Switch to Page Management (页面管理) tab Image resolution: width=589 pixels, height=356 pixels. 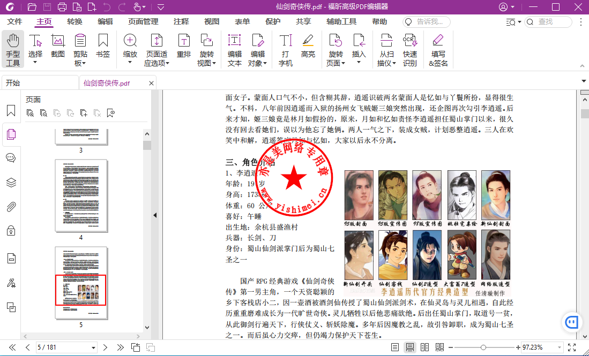click(x=143, y=22)
